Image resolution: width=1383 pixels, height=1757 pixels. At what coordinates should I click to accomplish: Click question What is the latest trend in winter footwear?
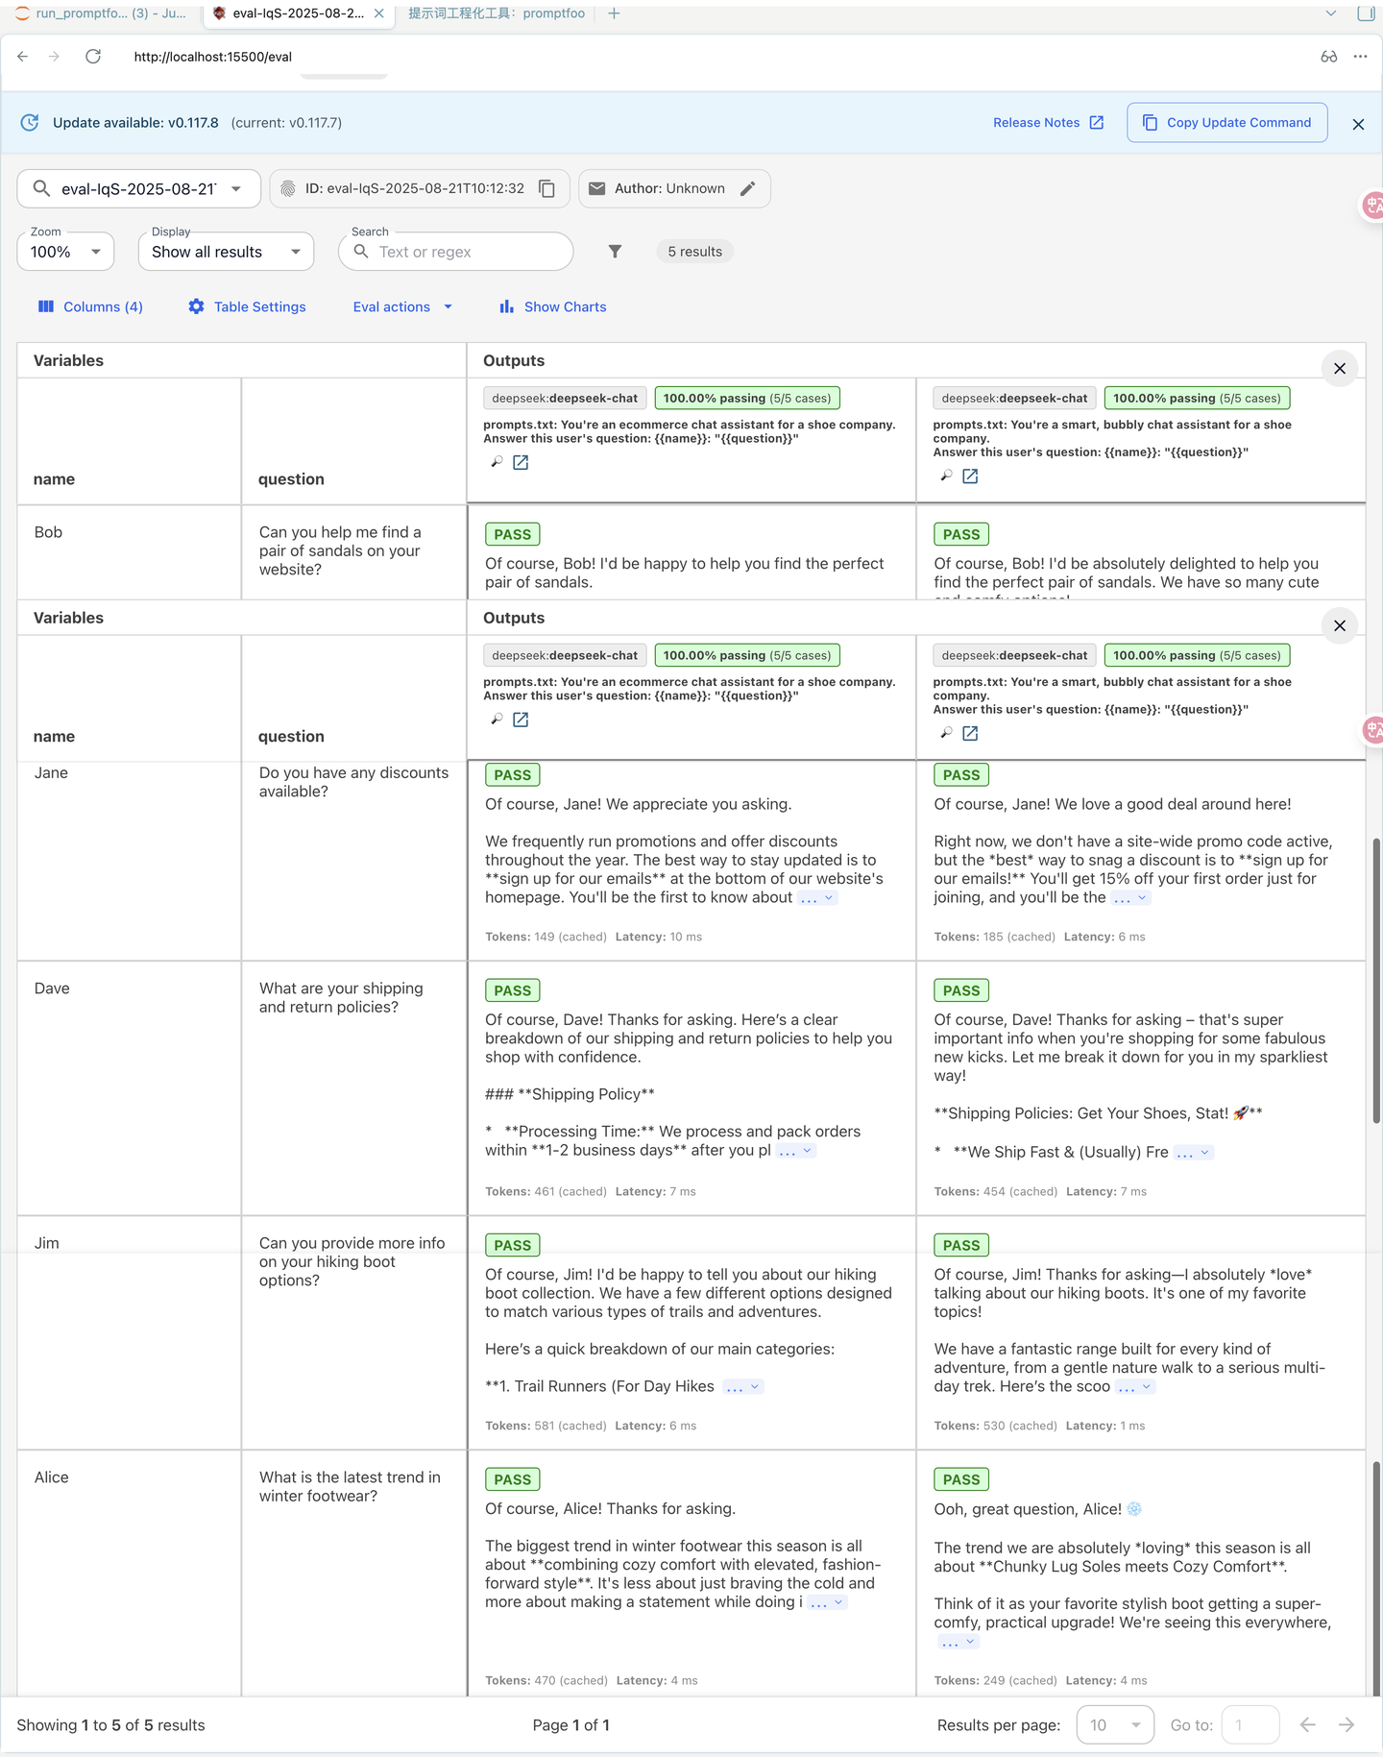(x=350, y=1487)
